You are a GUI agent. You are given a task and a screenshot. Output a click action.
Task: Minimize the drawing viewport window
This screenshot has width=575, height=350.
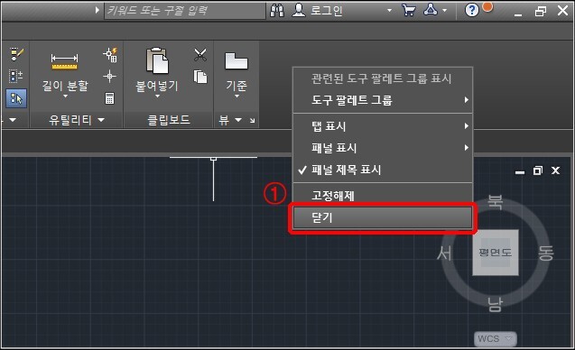tap(520, 171)
